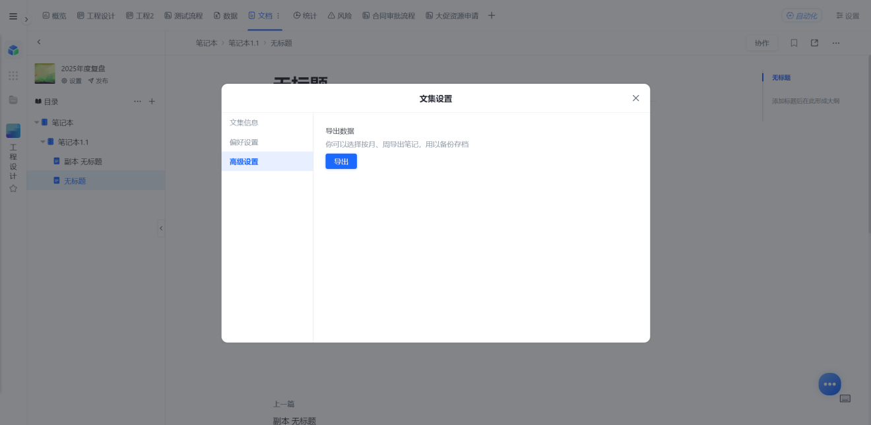871x425 pixels.
Task: Click the keyboard shortcuts icon
Action: point(845,399)
